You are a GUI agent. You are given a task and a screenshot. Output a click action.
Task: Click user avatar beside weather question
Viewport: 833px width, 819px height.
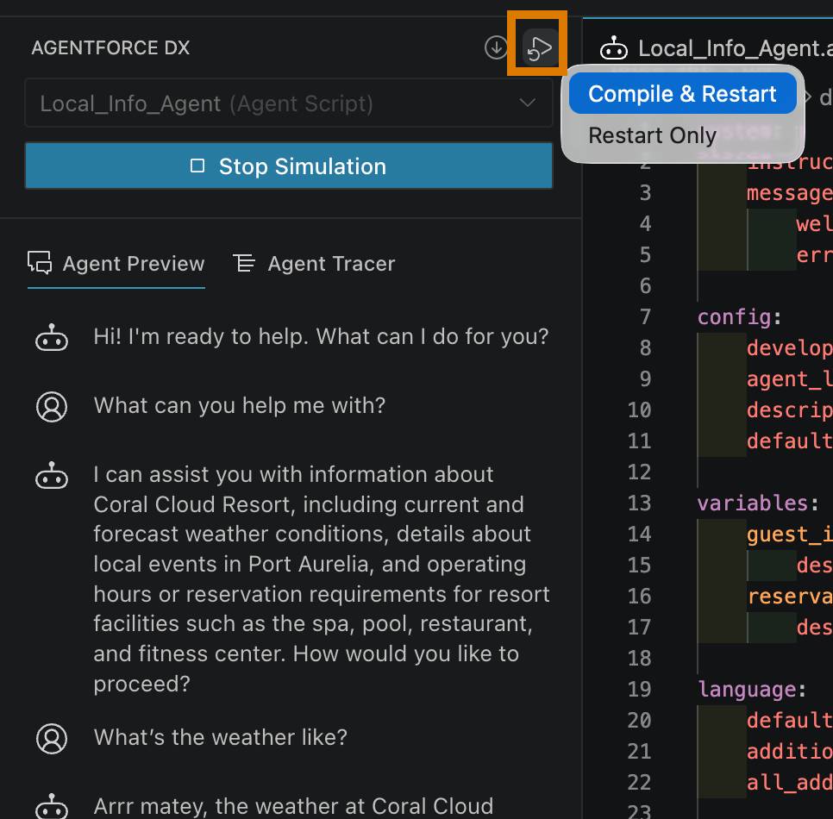tap(52, 739)
